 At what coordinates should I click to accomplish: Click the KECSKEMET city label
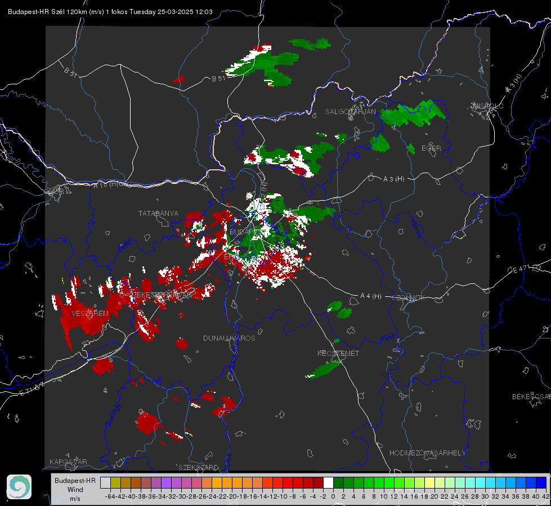(338, 353)
